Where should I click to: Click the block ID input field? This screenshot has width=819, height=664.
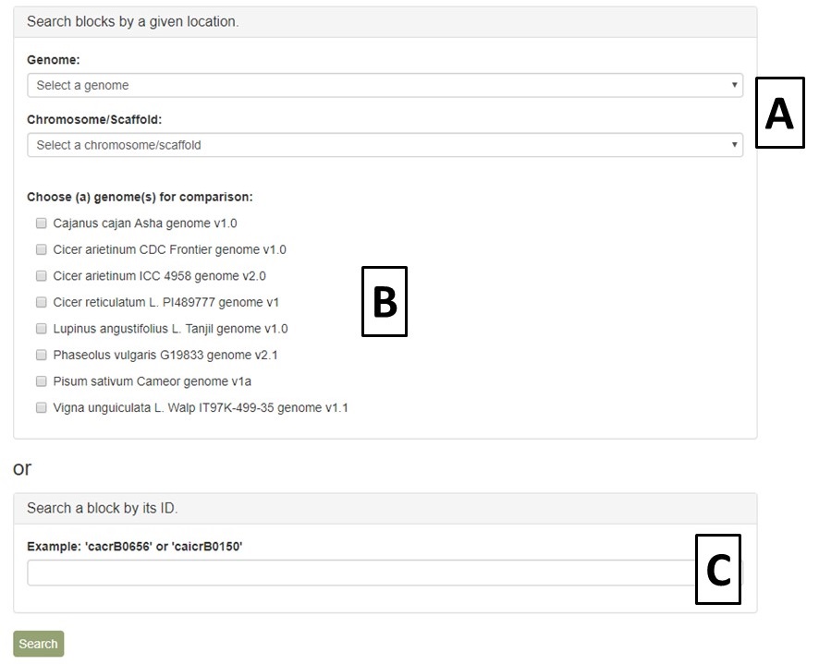tap(361, 573)
